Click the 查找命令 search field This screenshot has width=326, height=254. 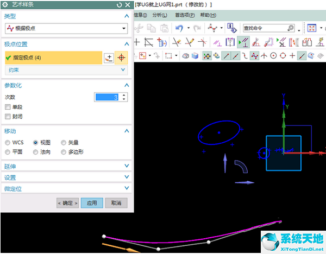click(269, 28)
